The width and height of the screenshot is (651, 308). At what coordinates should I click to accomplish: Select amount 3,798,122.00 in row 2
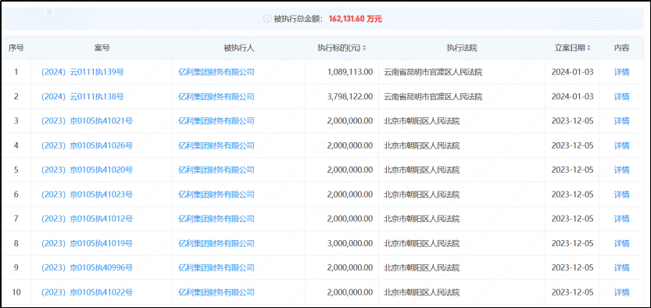click(350, 97)
